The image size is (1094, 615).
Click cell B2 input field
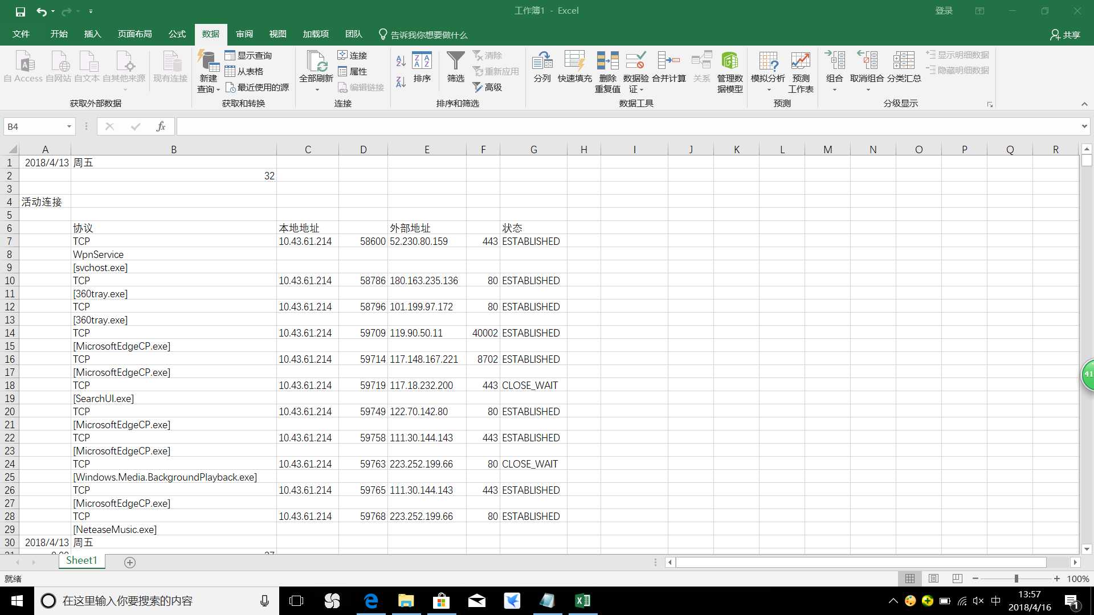174,176
